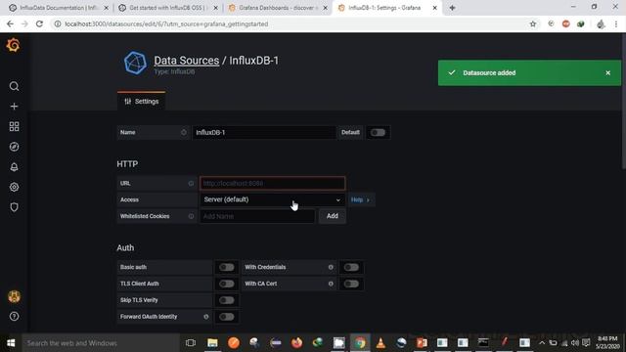Open Chrome menu three dots
Image resolution: width=626 pixels, height=352 pixels.
(616, 23)
